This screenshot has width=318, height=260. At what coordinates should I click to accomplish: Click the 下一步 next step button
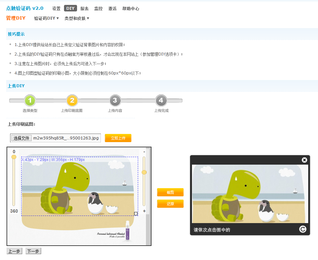[x=33, y=251]
